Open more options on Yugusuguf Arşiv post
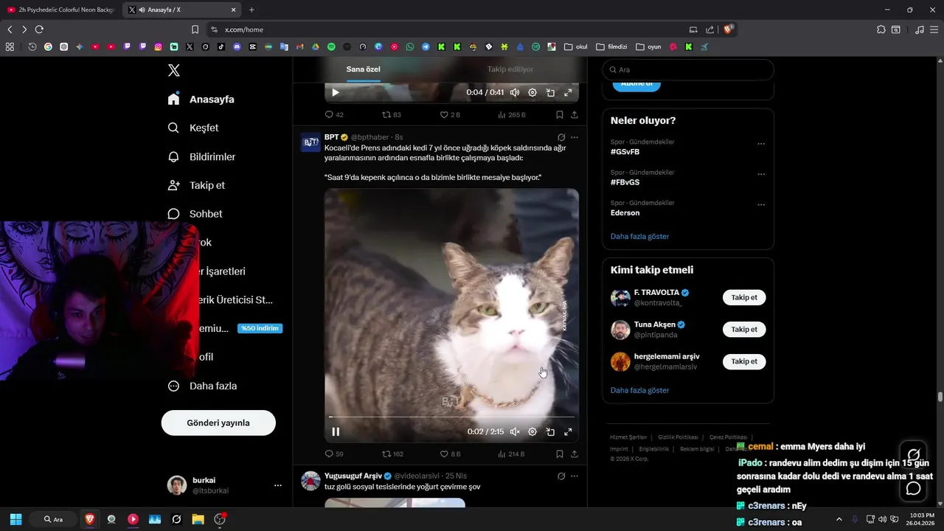 (x=575, y=476)
